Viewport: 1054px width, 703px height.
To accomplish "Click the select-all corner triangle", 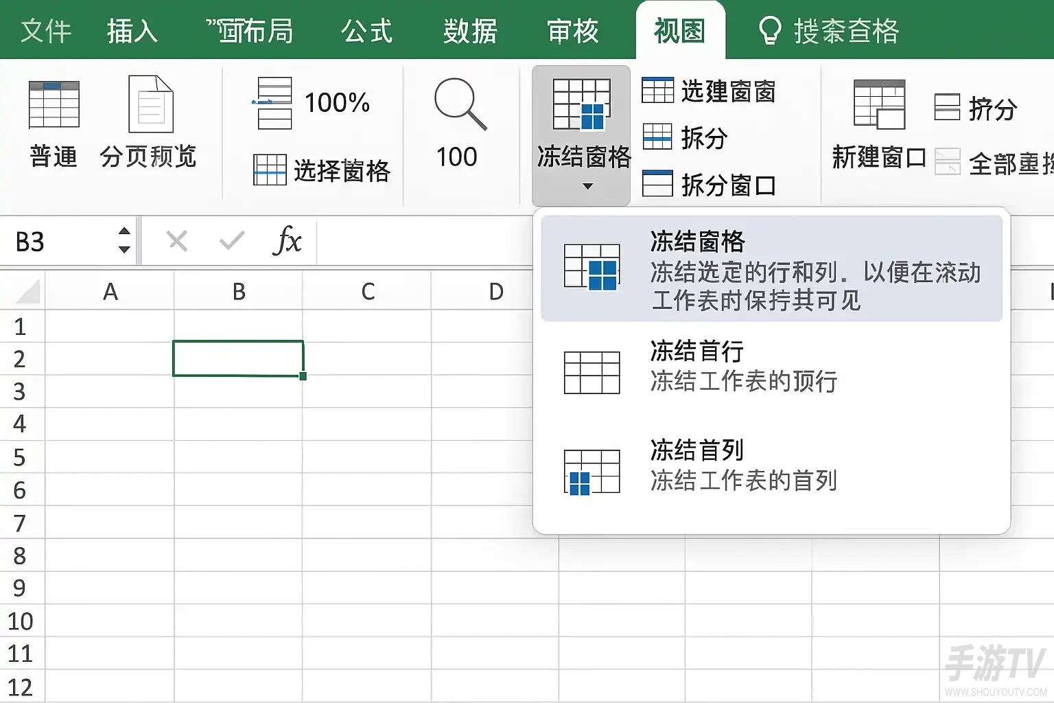I will pos(28,291).
